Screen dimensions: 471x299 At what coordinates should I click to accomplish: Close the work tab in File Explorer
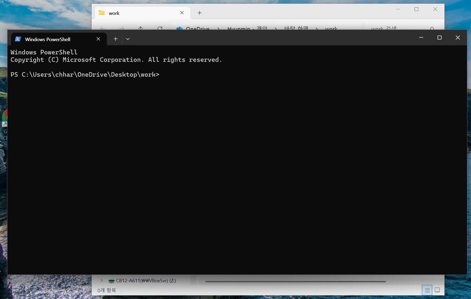[182, 13]
